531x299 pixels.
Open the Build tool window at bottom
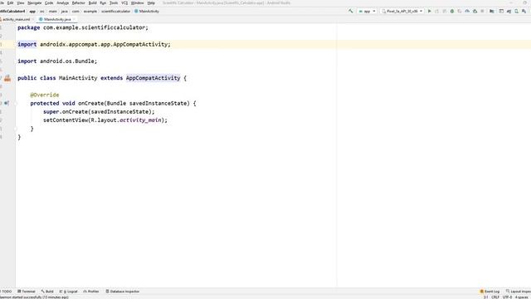click(47, 292)
